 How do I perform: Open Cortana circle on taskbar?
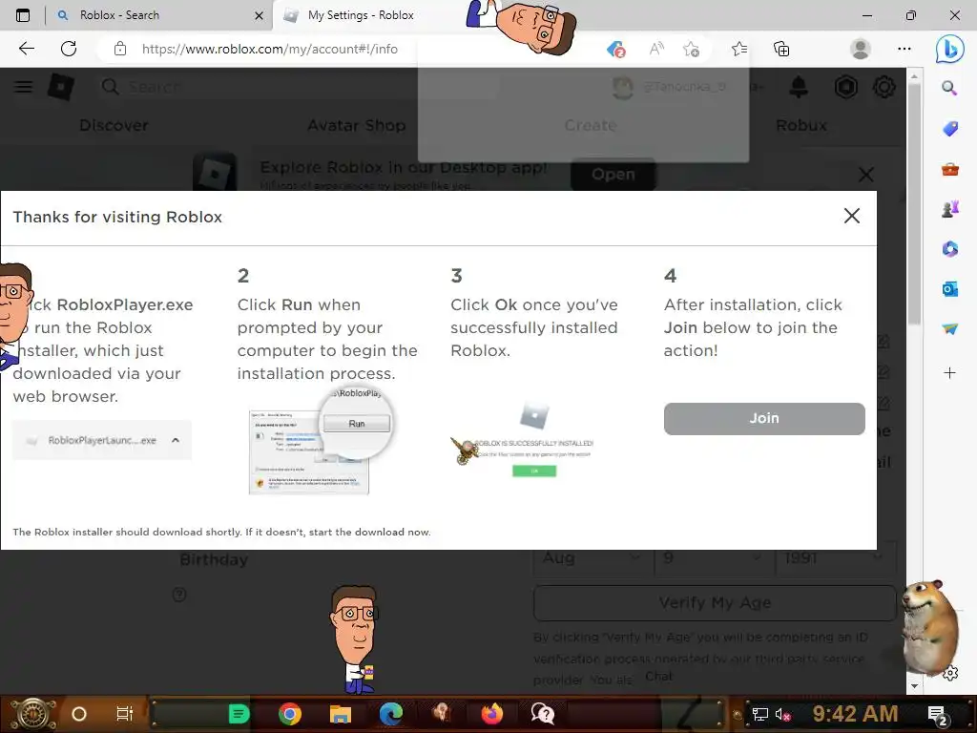pos(79,714)
